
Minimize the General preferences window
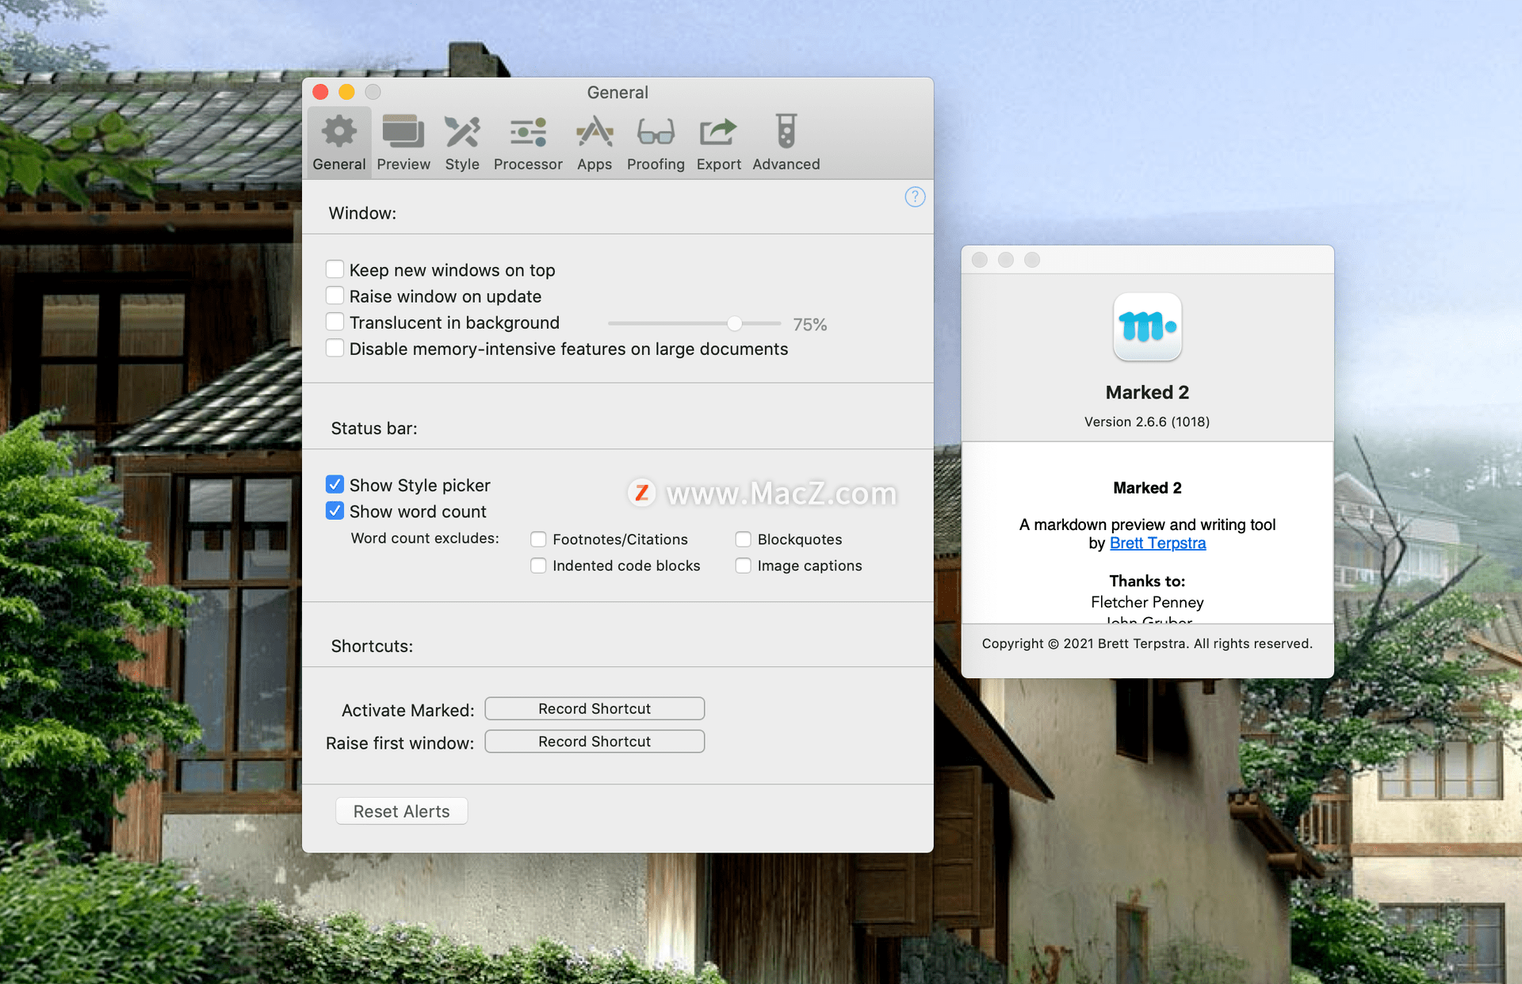(x=346, y=92)
